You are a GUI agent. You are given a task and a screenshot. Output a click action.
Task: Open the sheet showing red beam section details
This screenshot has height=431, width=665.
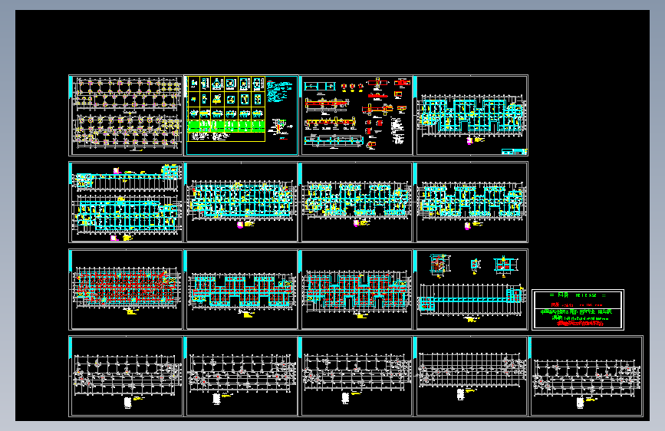pos(356,115)
